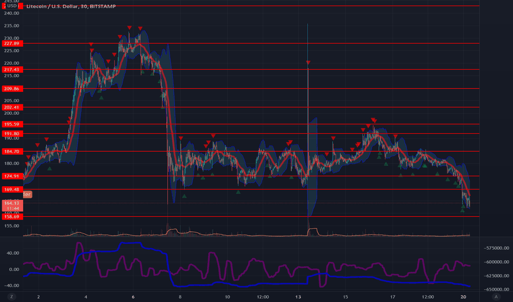Click the date 2 on the time axis
This screenshot has width=513, height=302.
[39, 297]
